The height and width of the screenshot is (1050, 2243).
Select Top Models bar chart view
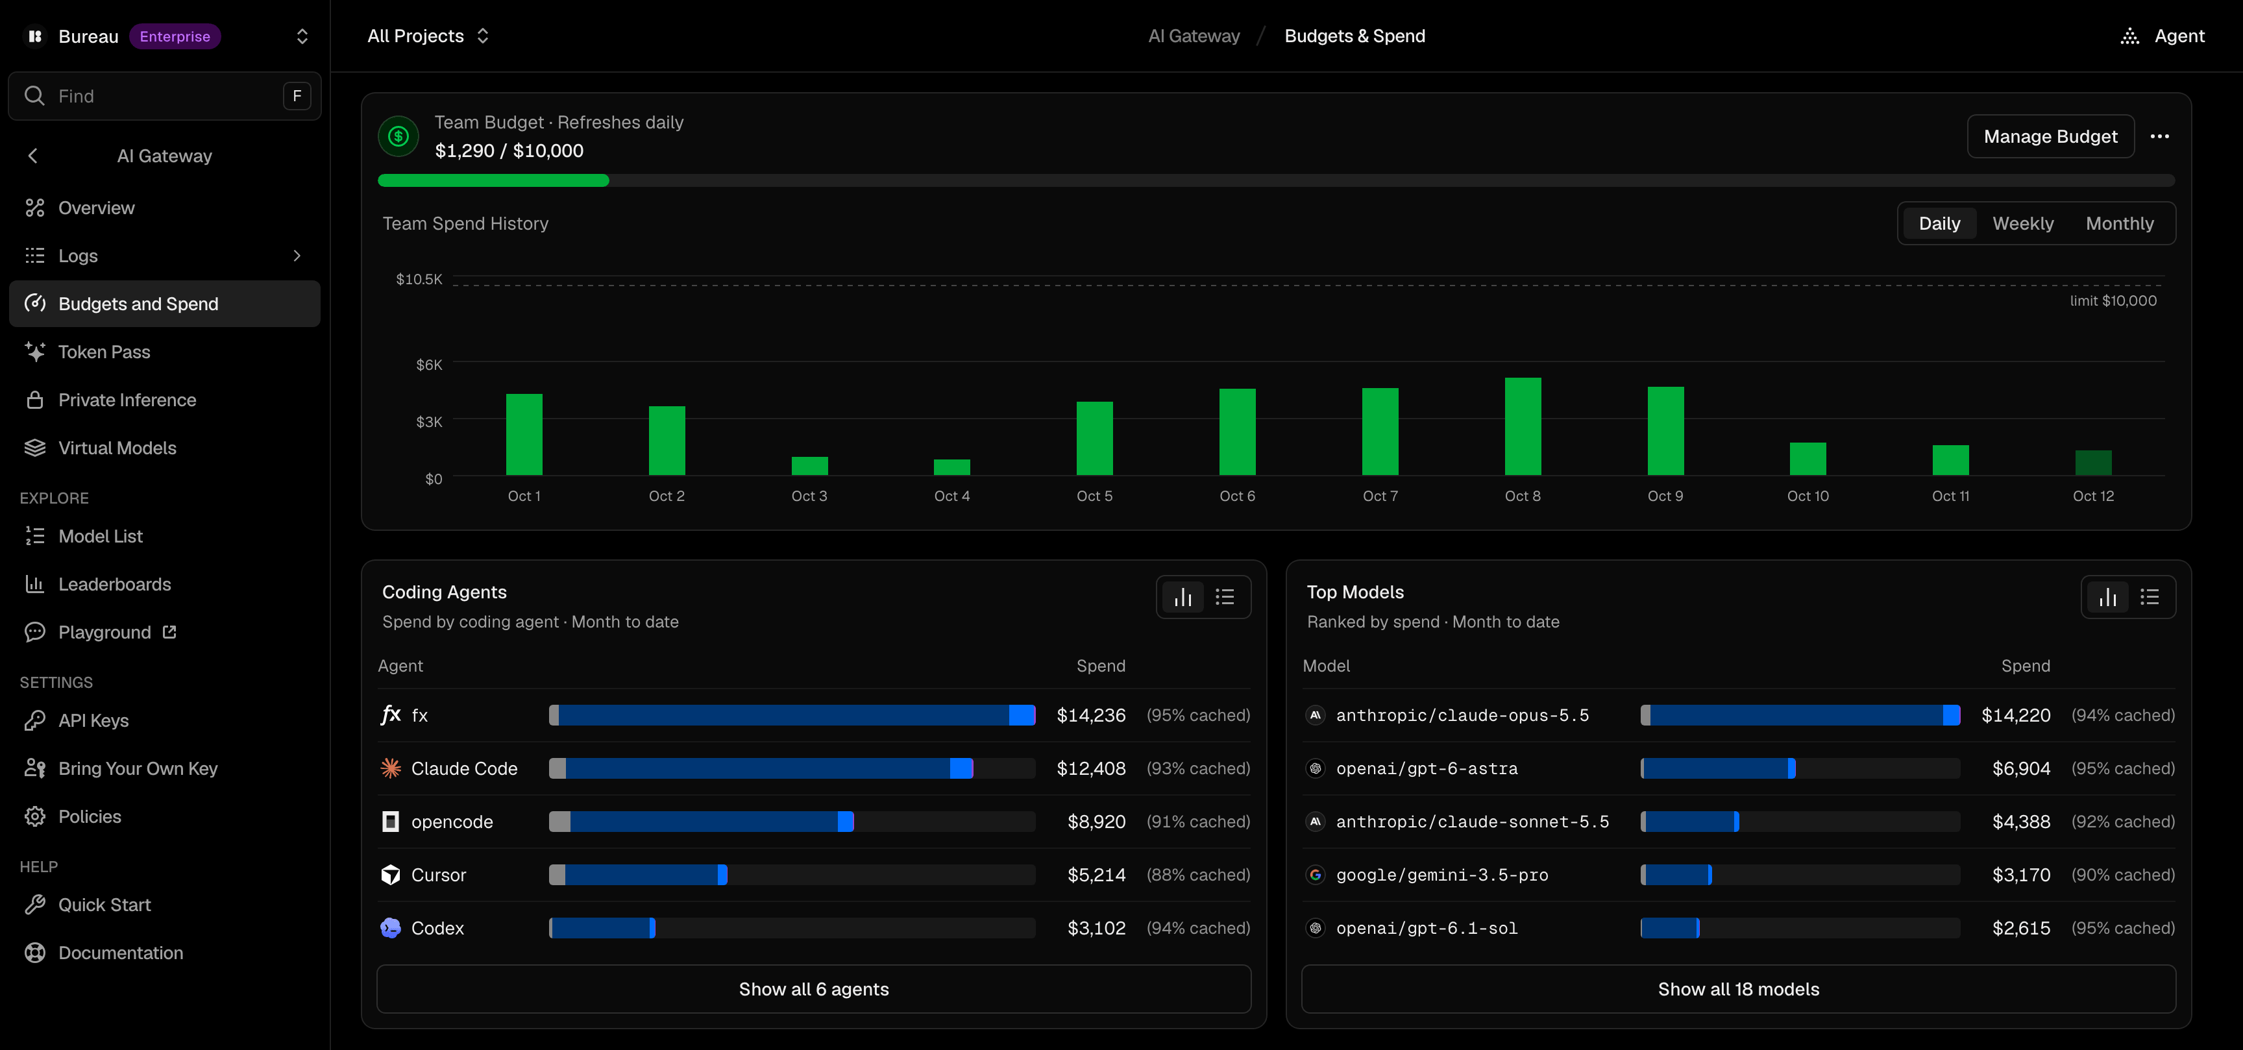[x=2108, y=596]
